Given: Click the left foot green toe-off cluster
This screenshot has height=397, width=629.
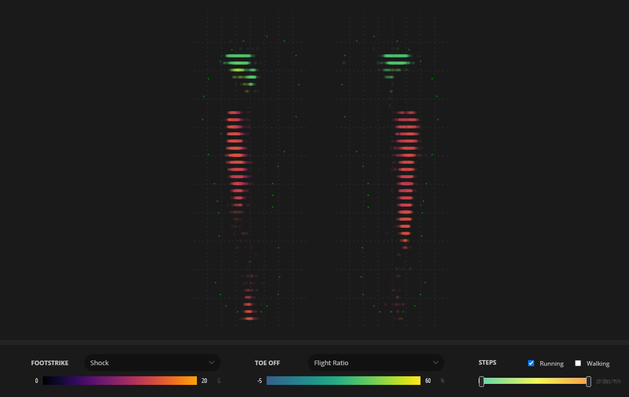Looking at the screenshot, I should click(x=240, y=63).
